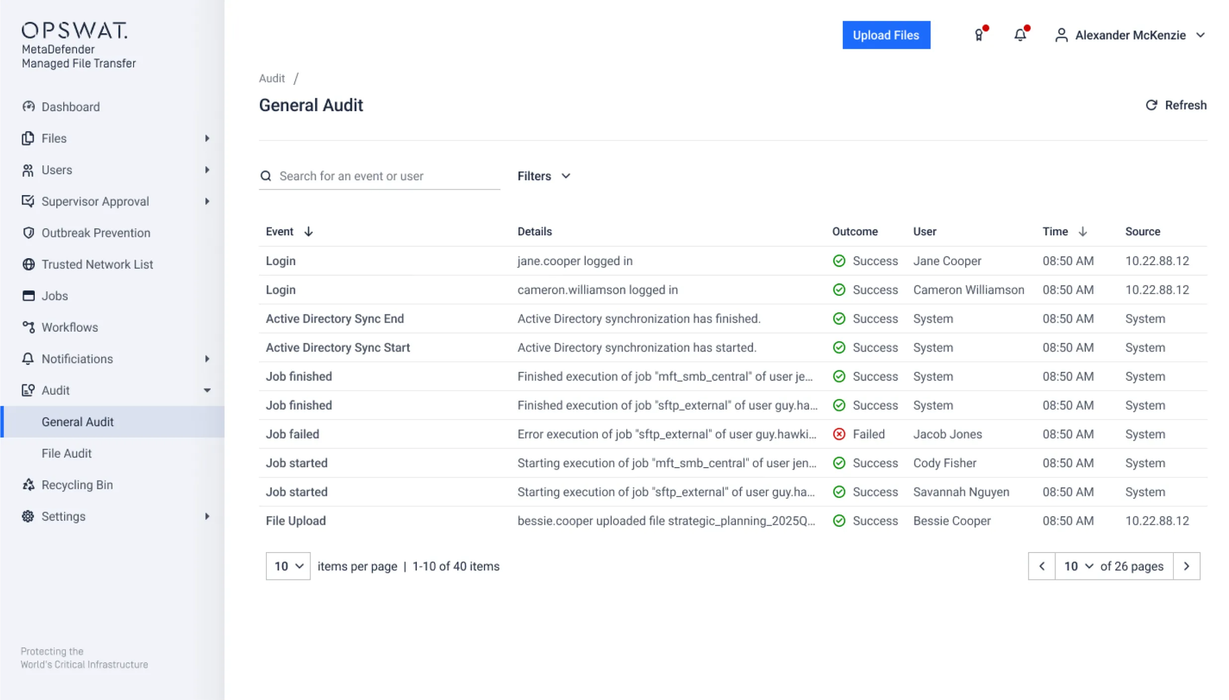
Task: Click the Refresh icon button
Action: click(1151, 105)
